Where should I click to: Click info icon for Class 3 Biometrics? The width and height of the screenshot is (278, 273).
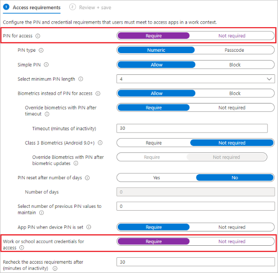click(100, 143)
